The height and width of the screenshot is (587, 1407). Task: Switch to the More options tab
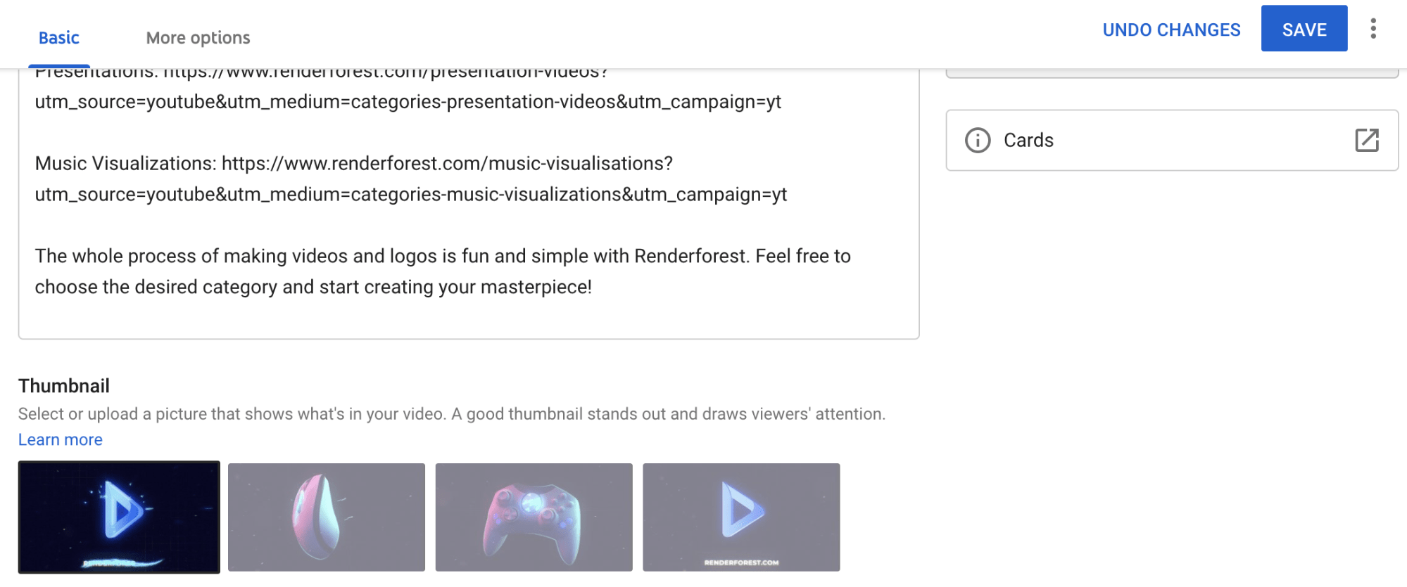coord(198,38)
